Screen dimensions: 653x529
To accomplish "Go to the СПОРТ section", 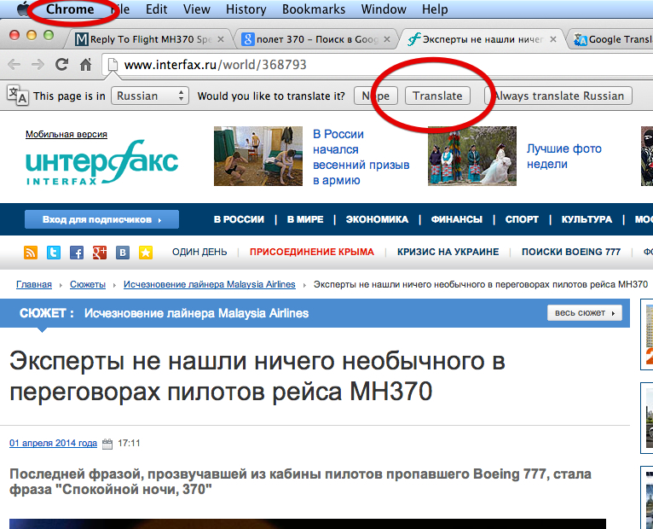I will [522, 219].
